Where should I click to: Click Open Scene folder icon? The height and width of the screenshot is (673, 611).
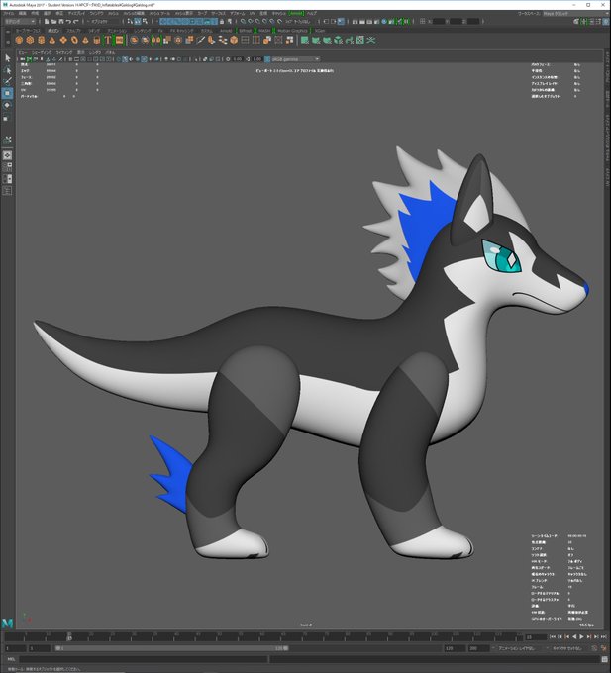tap(53, 21)
